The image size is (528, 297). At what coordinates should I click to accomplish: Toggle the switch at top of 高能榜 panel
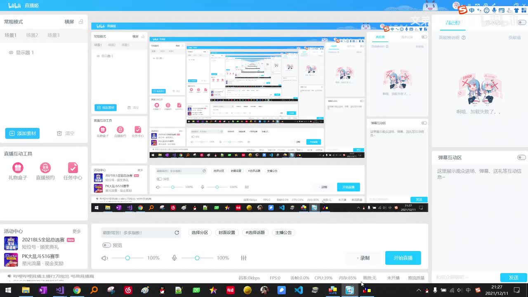pyautogui.click(x=521, y=22)
